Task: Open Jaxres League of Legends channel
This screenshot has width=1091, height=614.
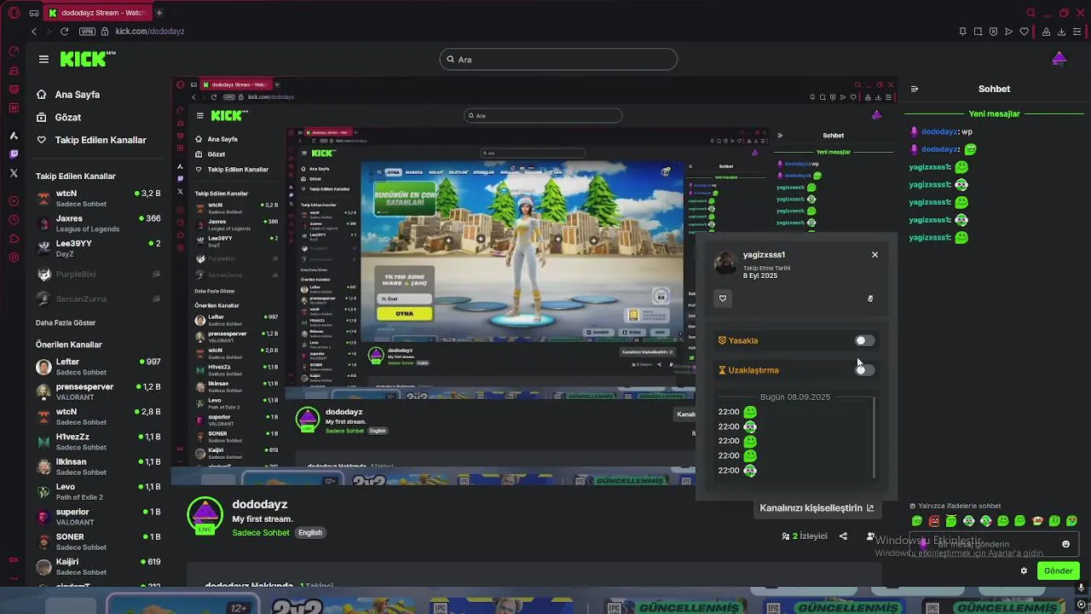Action: point(98,223)
